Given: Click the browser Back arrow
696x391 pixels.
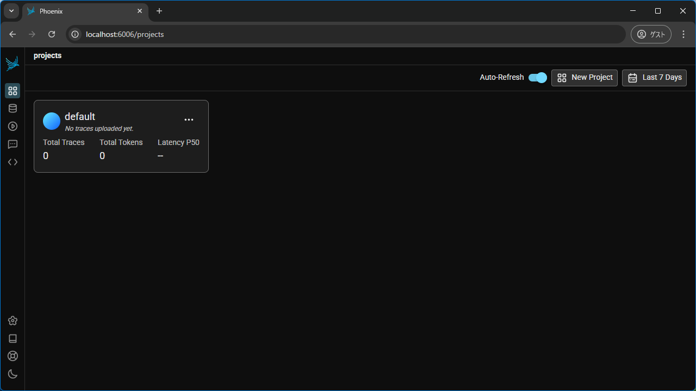Looking at the screenshot, I should coord(13,34).
